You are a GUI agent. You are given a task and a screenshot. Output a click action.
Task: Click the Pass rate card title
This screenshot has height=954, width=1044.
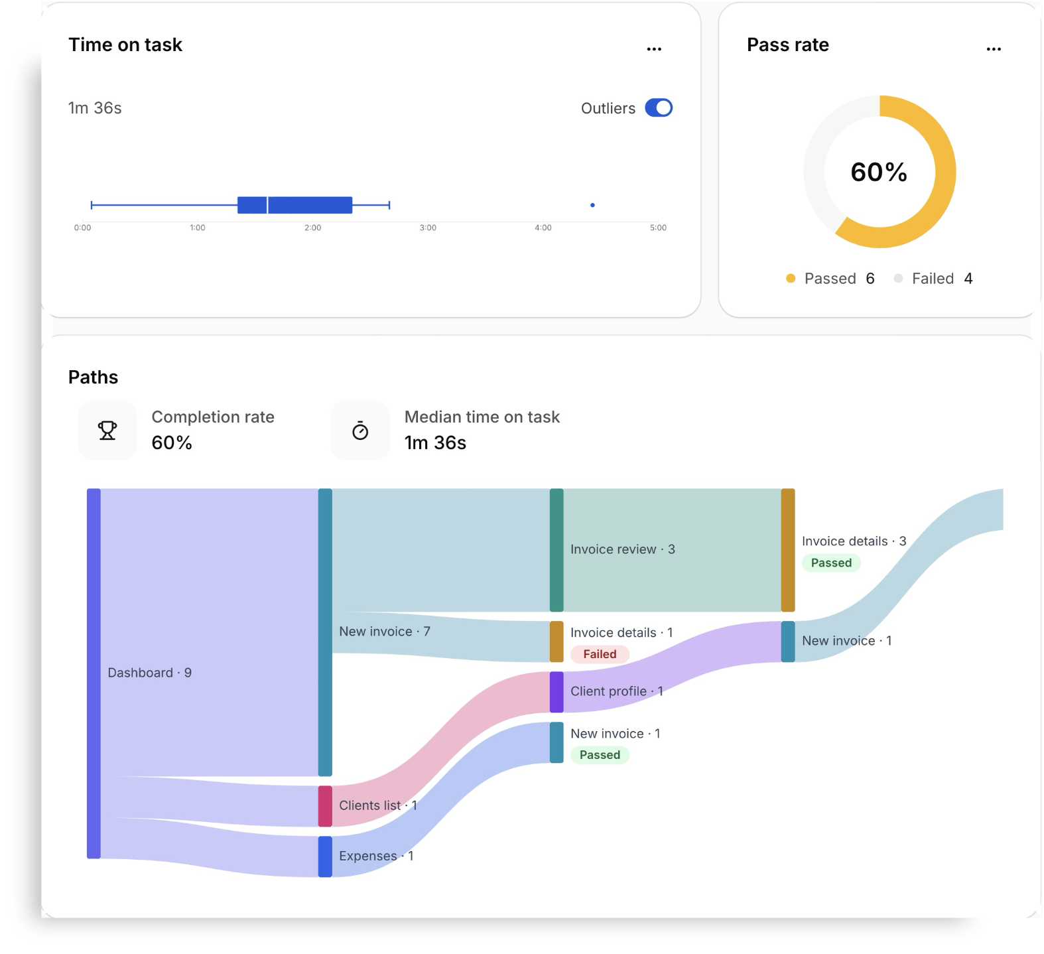pyautogui.click(x=788, y=44)
